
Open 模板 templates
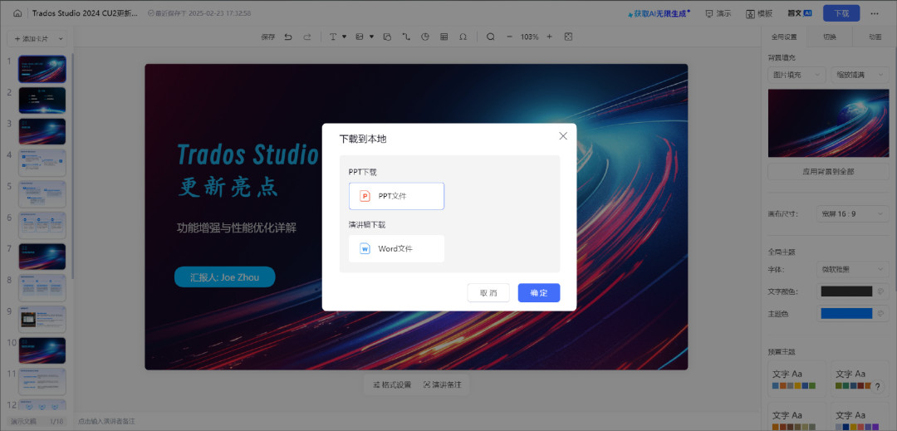(x=759, y=13)
